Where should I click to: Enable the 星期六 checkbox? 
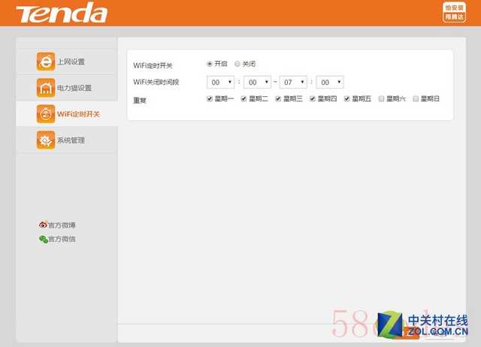pos(382,98)
